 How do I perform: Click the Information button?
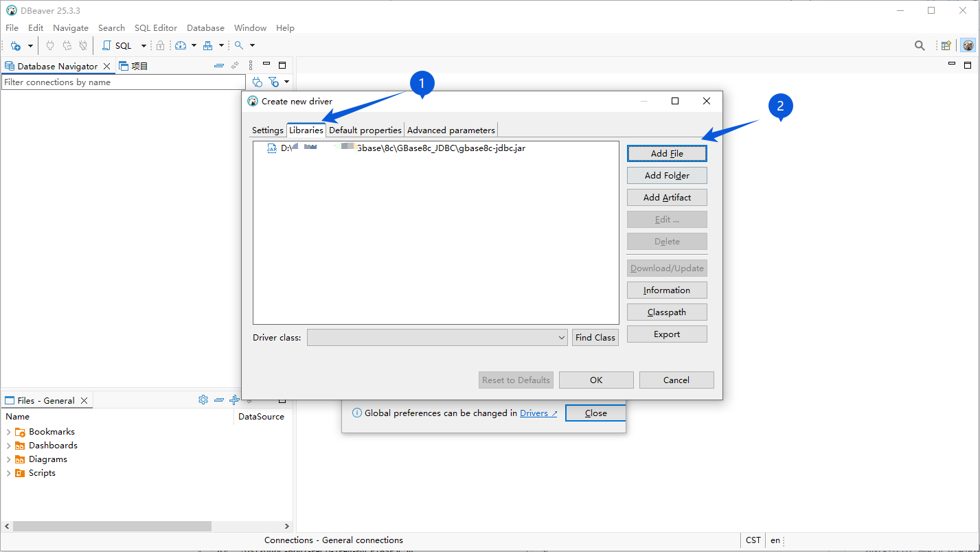coord(667,290)
